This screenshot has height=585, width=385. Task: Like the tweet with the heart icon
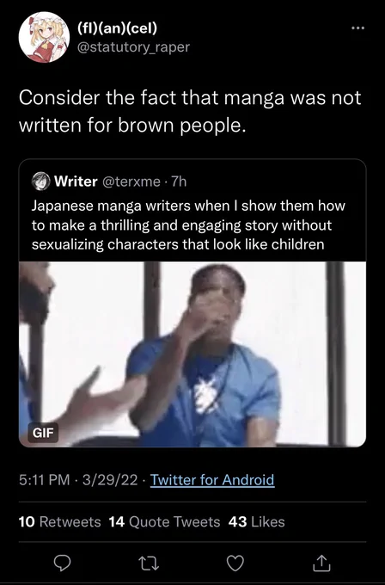pos(235,563)
